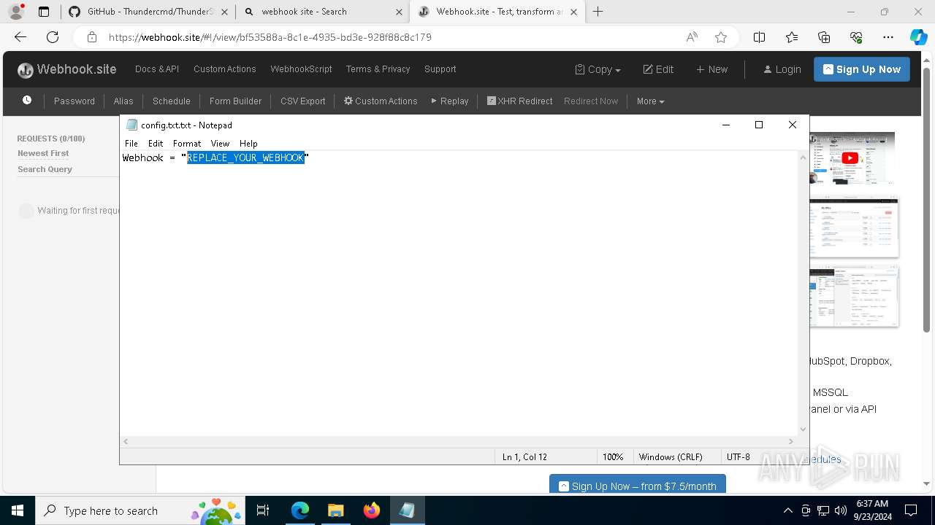
Task: Click the Redirect Now button
Action: [591, 101]
